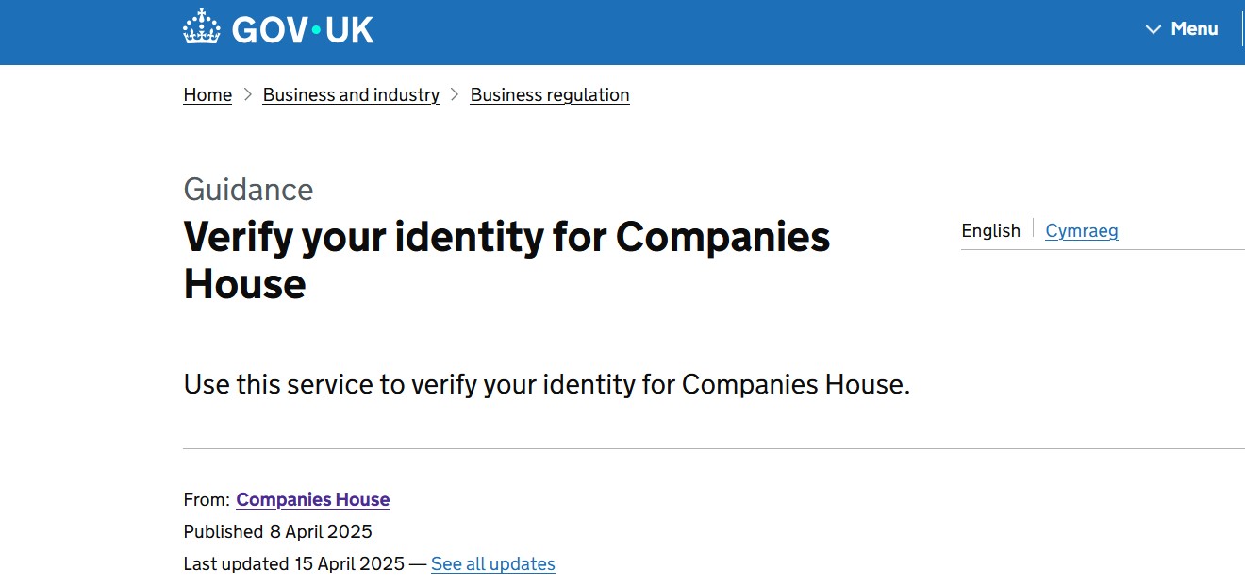View the See all updates link
This screenshot has width=1245, height=587.
click(493, 564)
